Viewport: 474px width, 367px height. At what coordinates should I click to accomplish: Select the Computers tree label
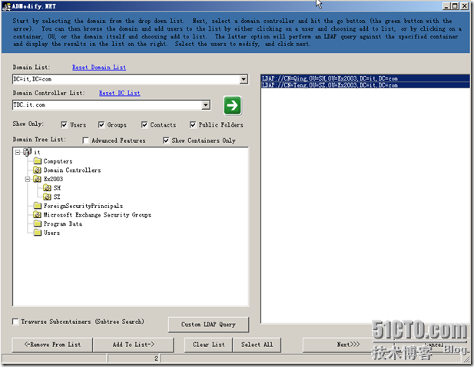coord(58,161)
